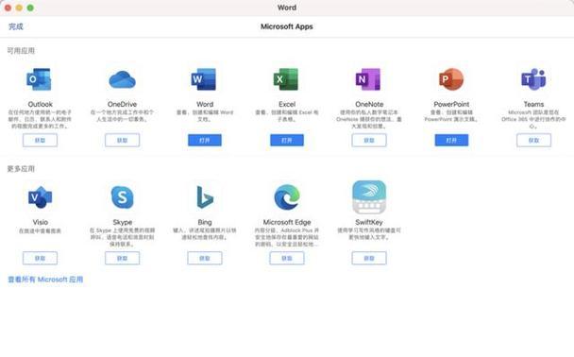Click the OneNote app icon
The width and height of the screenshot is (574, 357).
pos(368,79)
